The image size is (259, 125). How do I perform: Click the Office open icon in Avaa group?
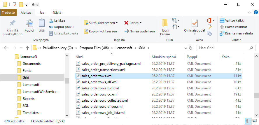pos(209,20)
